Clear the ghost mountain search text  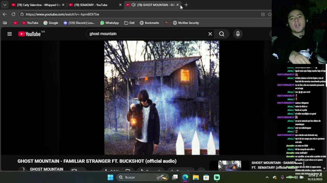(x=210, y=34)
